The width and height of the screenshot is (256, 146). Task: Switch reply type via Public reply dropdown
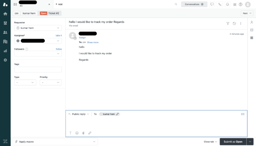(79, 114)
